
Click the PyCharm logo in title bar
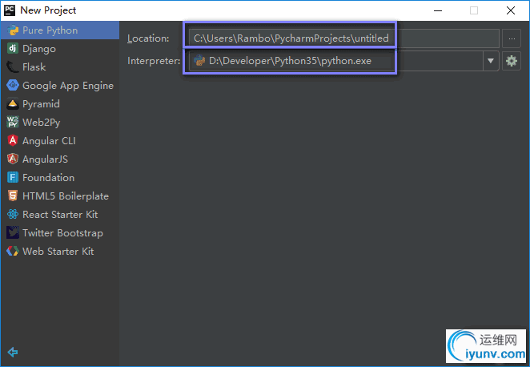(10, 10)
